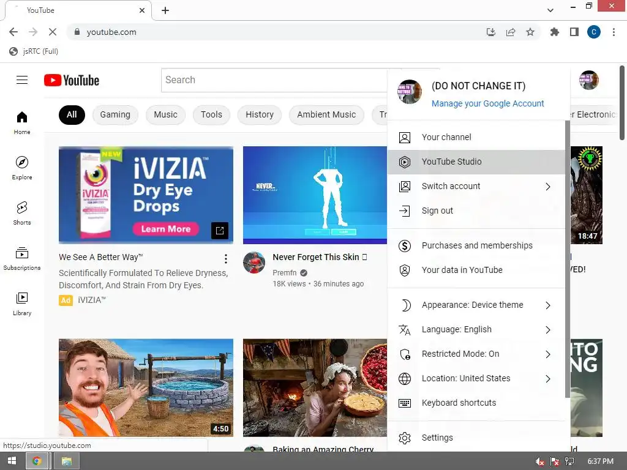Click the Keyboard shortcuts keyboard icon
627x470 pixels.
pyautogui.click(x=405, y=403)
